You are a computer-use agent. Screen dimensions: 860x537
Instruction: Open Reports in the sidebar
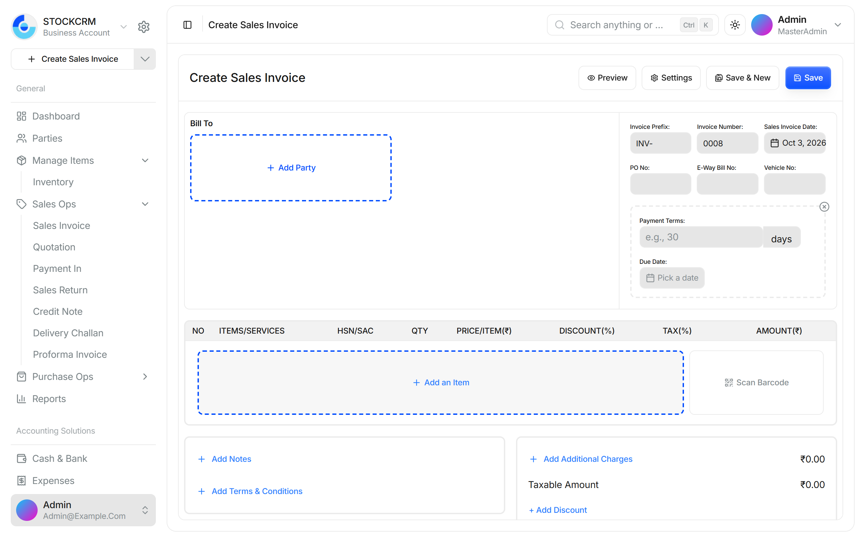point(83,398)
